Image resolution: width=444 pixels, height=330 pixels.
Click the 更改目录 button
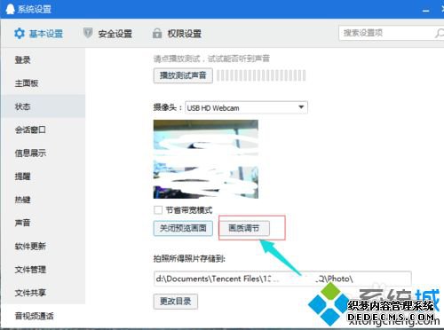coord(176,302)
